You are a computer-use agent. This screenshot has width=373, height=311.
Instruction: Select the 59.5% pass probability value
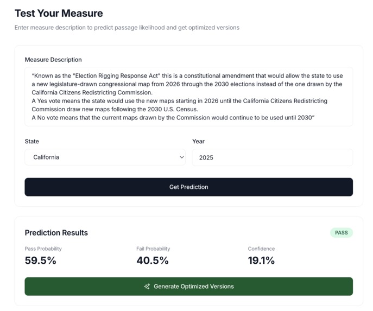tap(41, 261)
